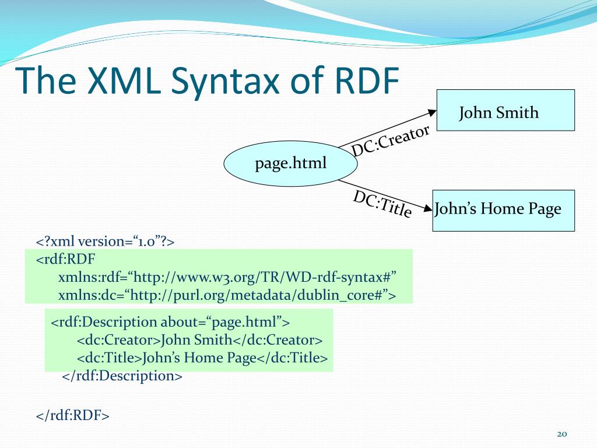Select the page.html ellipse node
This screenshot has height=448, width=597.
tap(290, 163)
